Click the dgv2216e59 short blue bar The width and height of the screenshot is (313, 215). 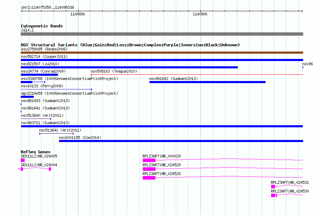(x=27, y=97)
